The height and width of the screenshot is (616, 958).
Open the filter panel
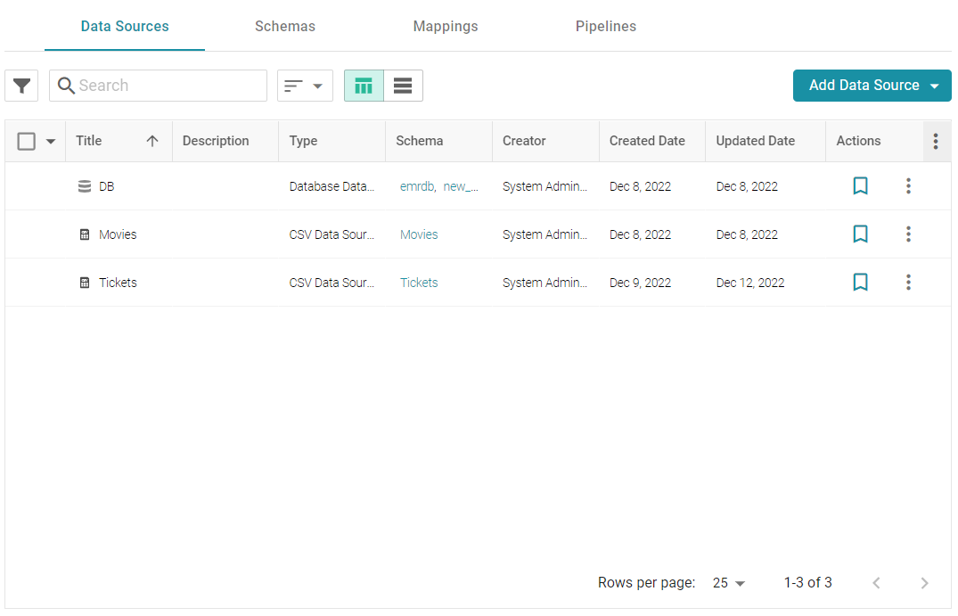pyautogui.click(x=20, y=86)
